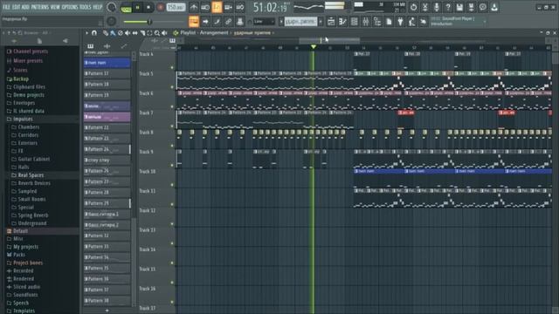Viewport: 559px width, 314px height.
Task: Open the FILE menu
Action: (x=6, y=7)
